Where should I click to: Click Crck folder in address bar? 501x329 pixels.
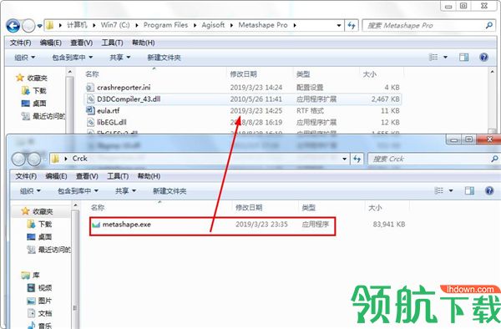80,159
